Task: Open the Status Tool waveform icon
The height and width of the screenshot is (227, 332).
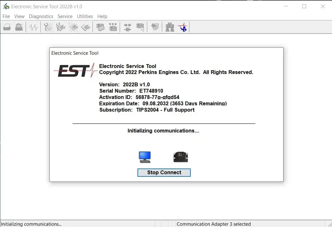Action: point(34,27)
